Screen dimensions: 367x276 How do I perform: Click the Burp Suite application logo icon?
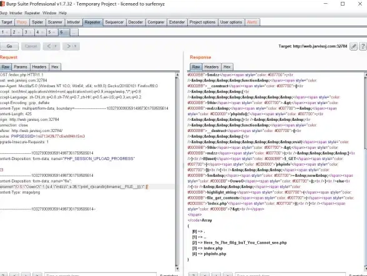pyautogui.click(x=2, y=4)
